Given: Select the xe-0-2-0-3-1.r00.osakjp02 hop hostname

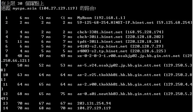Looking at the screenshot, I should pyautogui.click(x=128, y=56).
